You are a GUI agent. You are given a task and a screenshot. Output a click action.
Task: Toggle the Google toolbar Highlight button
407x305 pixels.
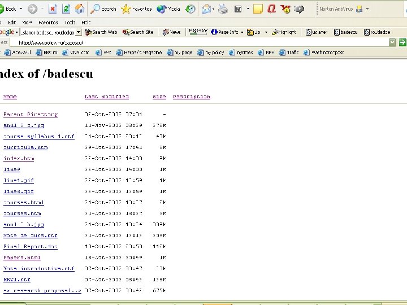284,32
